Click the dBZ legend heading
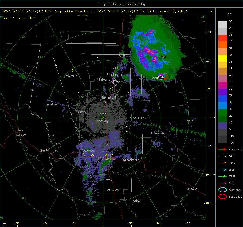The height and width of the screenshot is (227, 243). [x=229, y=14]
